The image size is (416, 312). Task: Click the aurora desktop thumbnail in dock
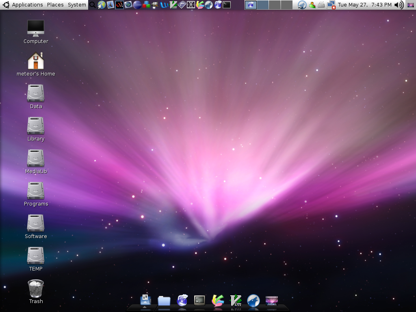[272, 301]
